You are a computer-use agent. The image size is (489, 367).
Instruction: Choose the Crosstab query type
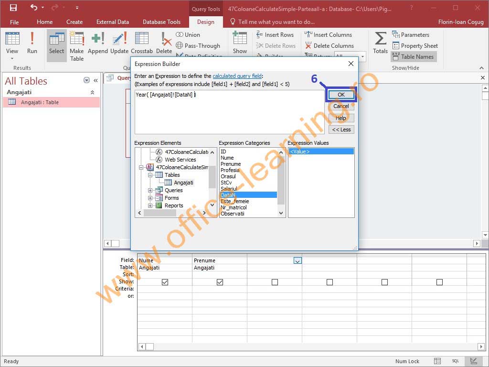pos(142,43)
